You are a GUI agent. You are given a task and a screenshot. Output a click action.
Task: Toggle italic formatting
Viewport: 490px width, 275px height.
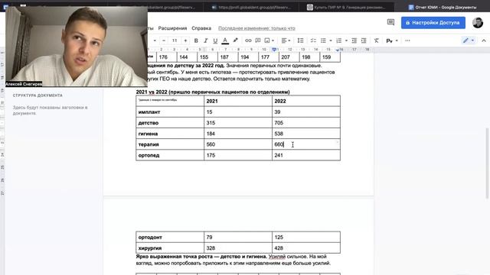point(205,40)
